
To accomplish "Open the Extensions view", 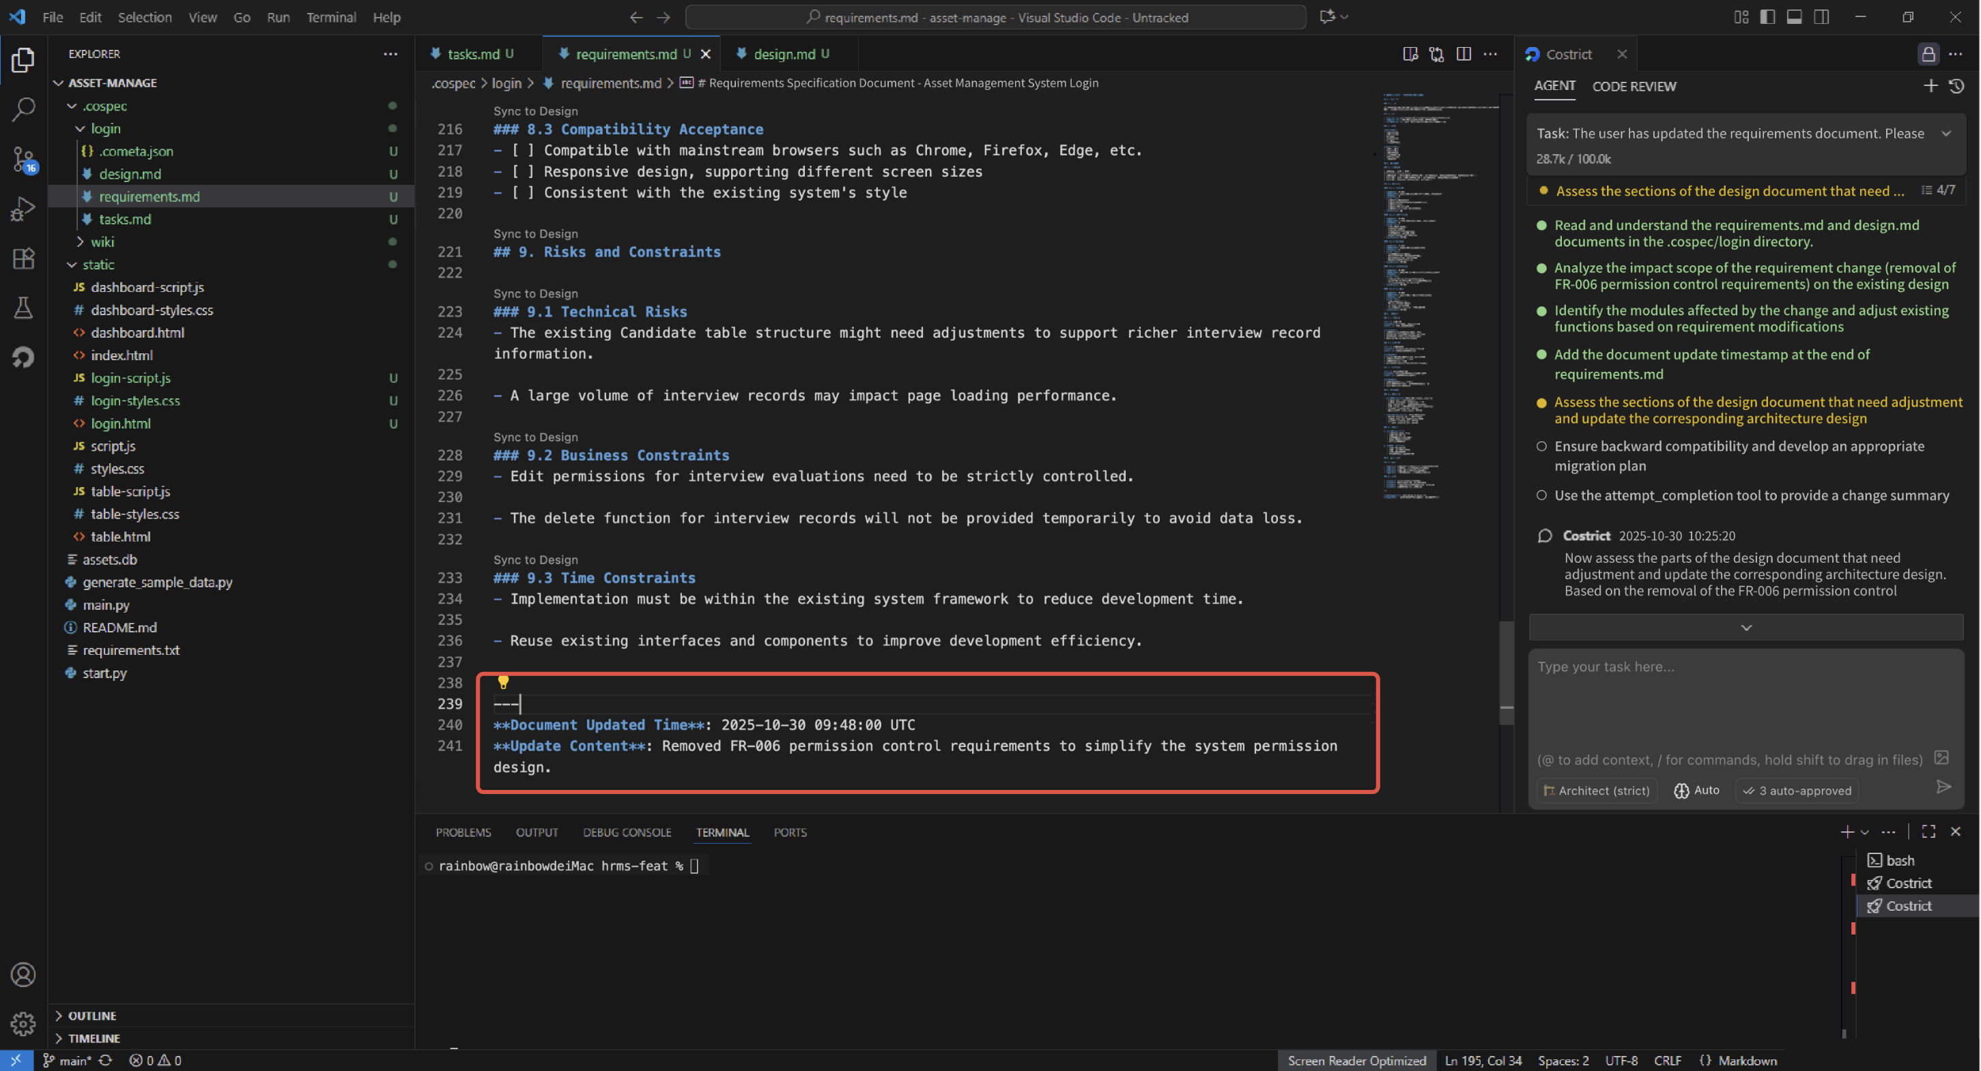I will click(23, 258).
